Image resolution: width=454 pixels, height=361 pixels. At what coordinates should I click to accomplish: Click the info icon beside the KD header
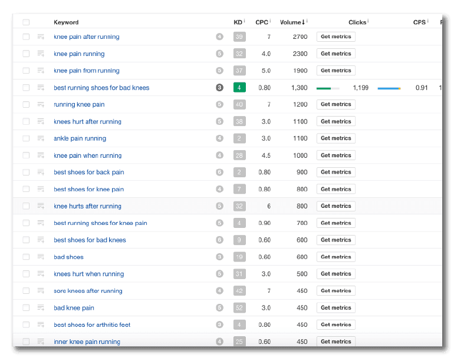(245, 22)
